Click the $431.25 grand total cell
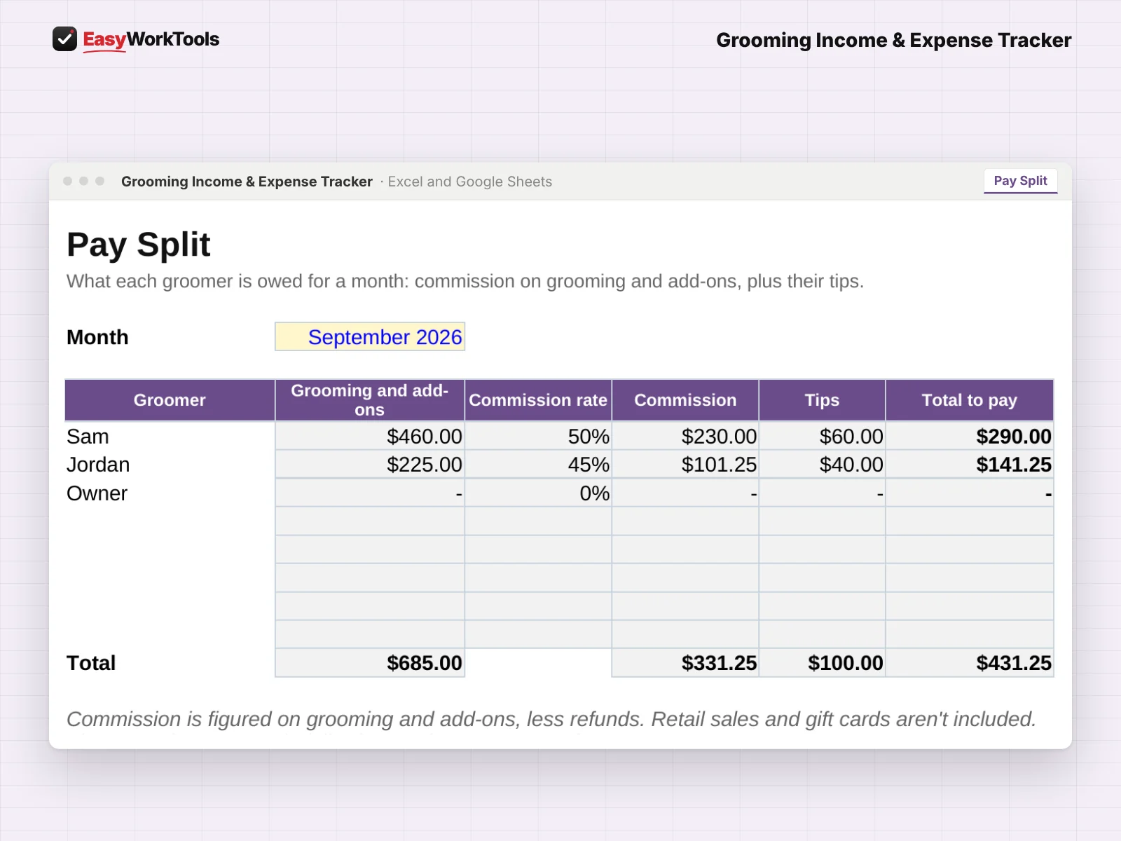The image size is (1121, 841). click(x=970, y=663)
